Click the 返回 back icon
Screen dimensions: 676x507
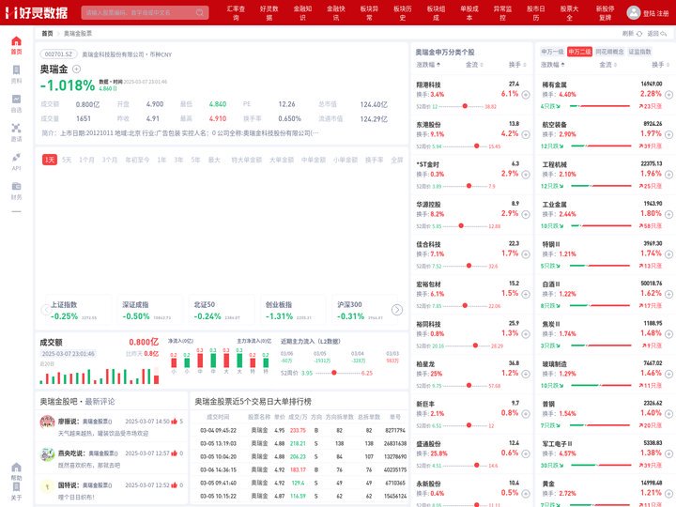point(664,34)
